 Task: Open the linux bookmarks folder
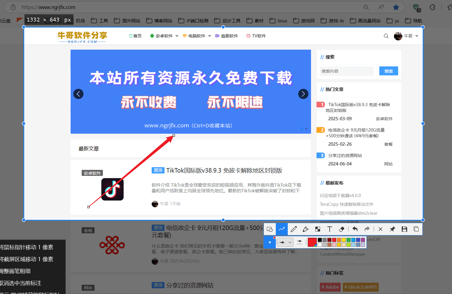(278, 21)
